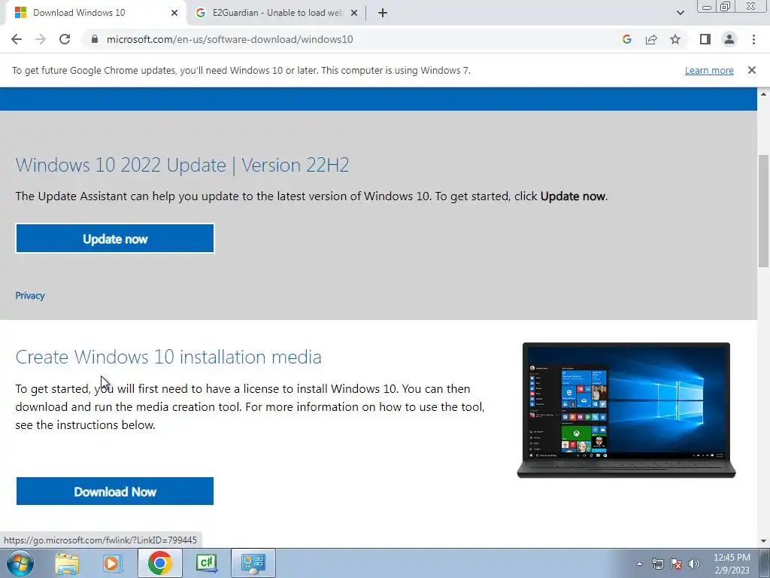Click the volume speaker tray icon

point(694,564)
